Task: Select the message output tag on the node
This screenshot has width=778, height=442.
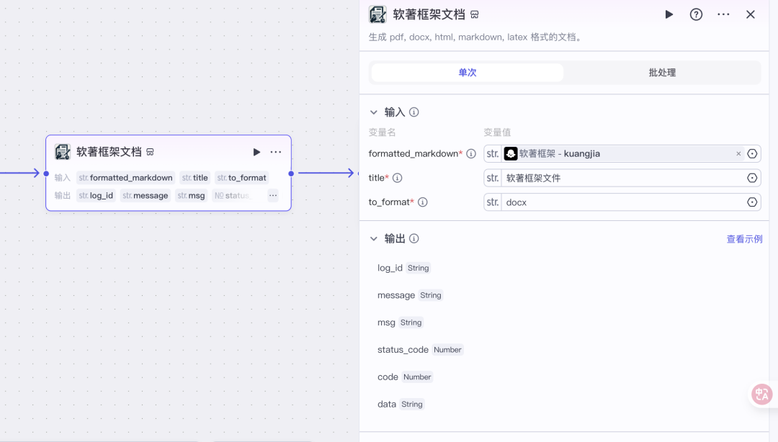Action: (x=146, y=196)
